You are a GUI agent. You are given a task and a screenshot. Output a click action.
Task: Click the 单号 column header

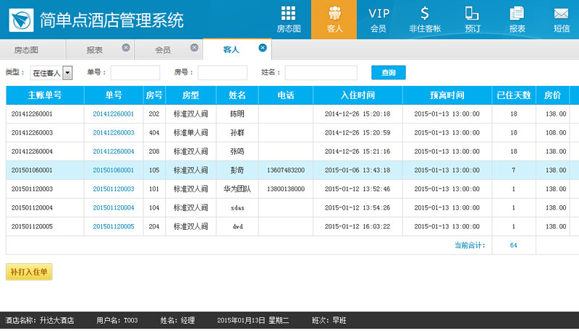pyautogui.click(x=114, y=95)
